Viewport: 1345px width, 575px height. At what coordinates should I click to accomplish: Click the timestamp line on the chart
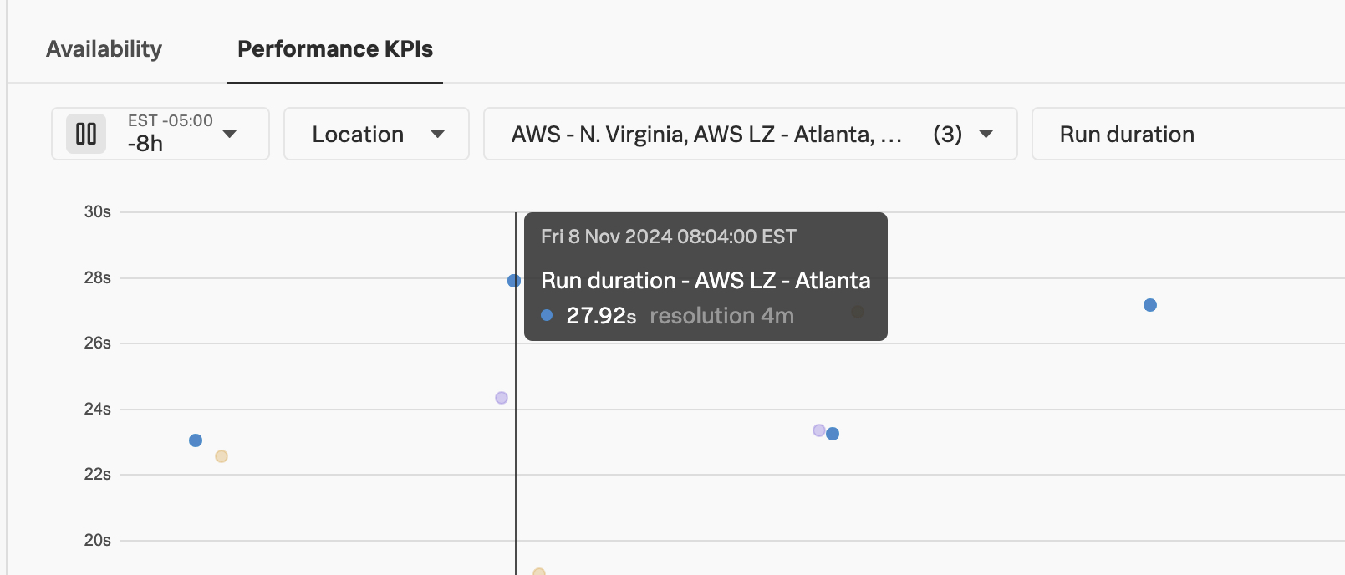point(517,460)
